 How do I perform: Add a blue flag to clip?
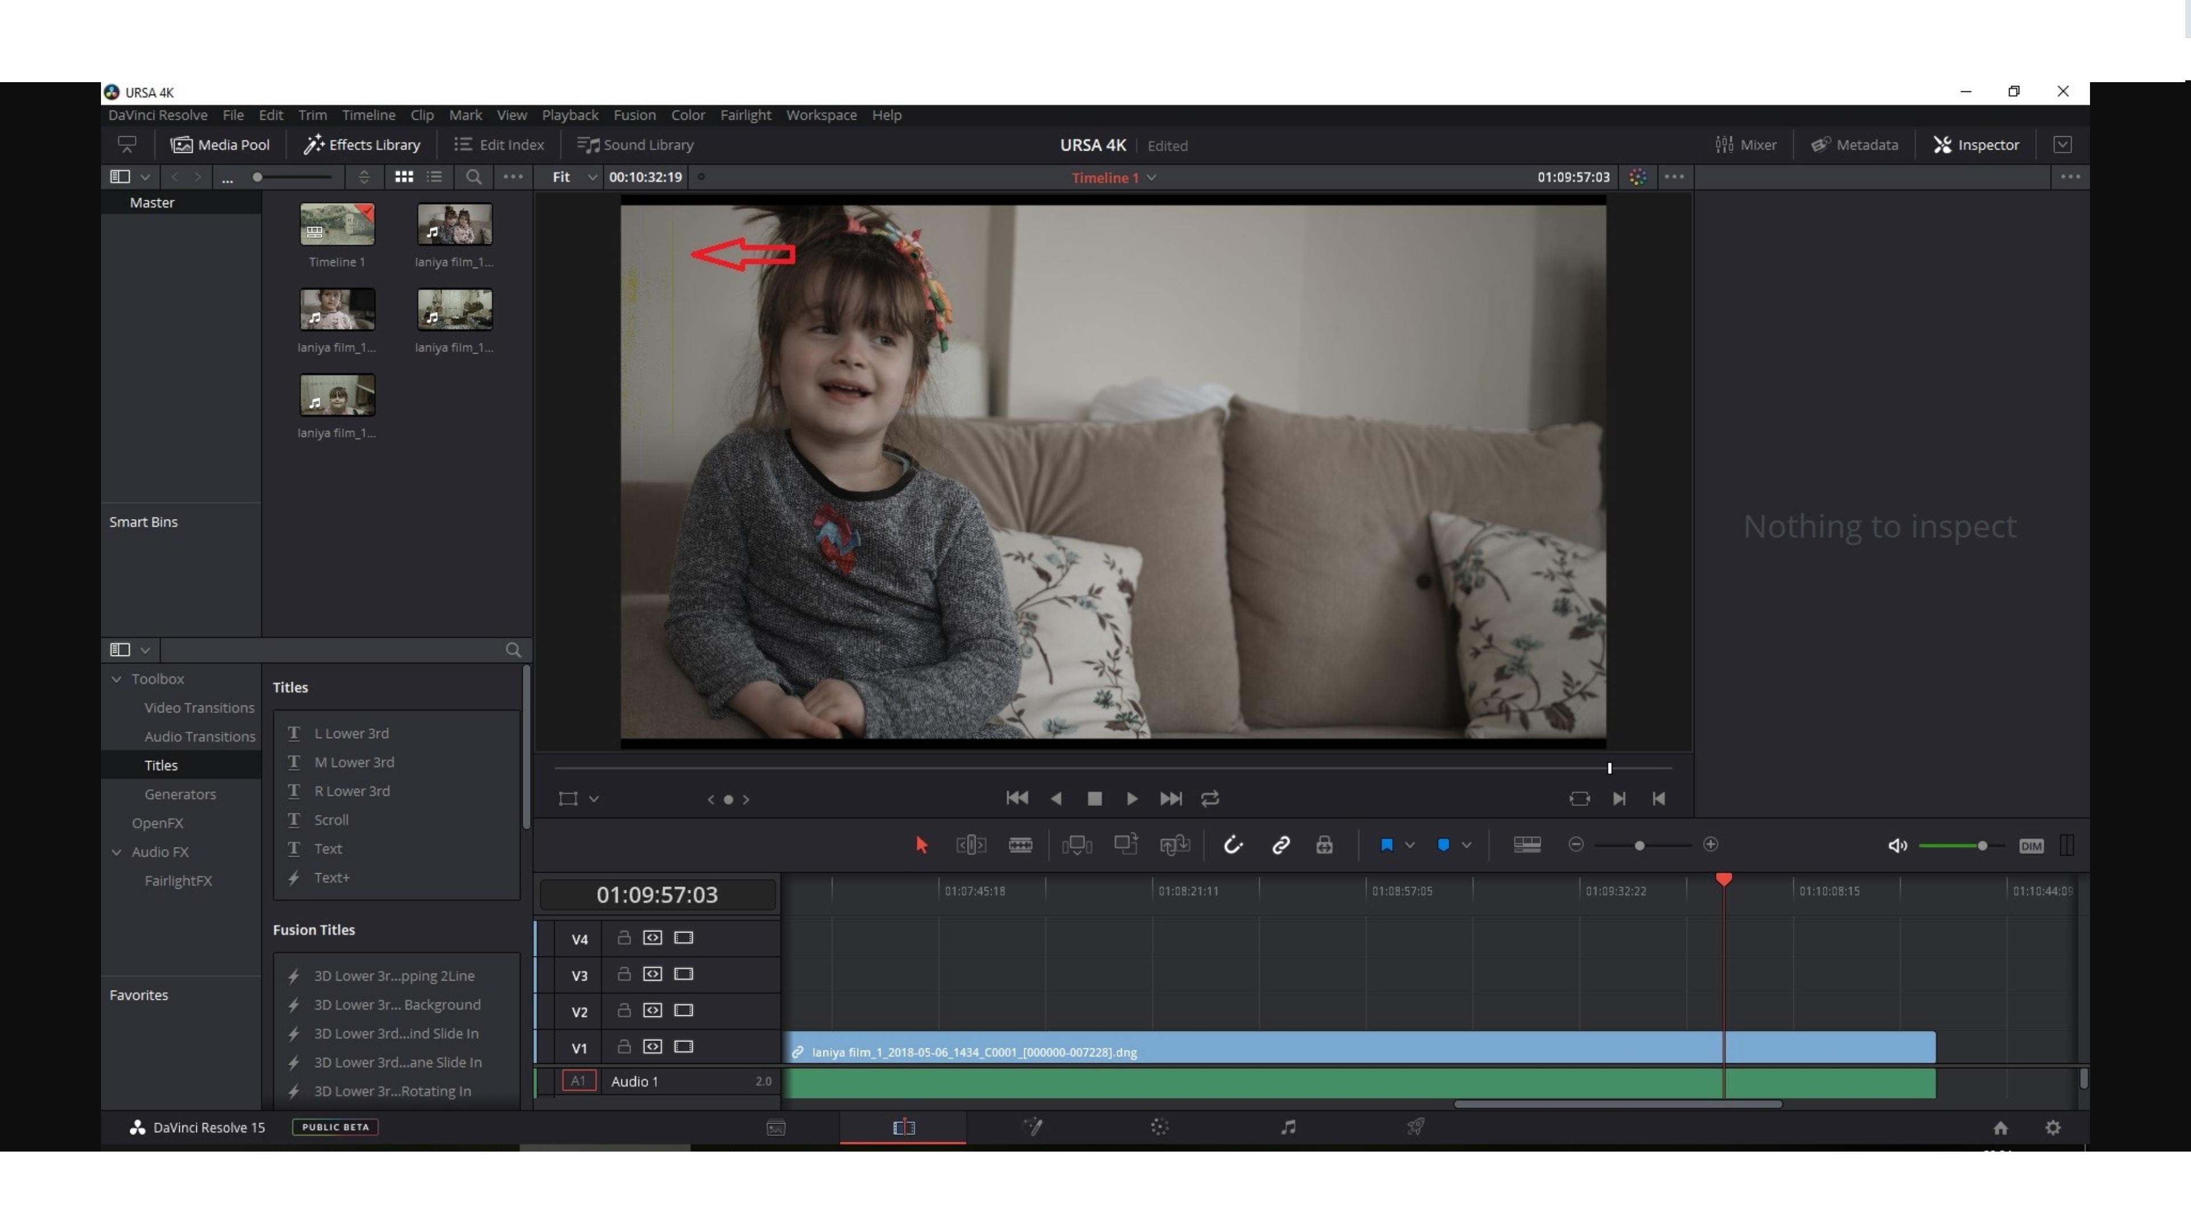pos(1386,845)
